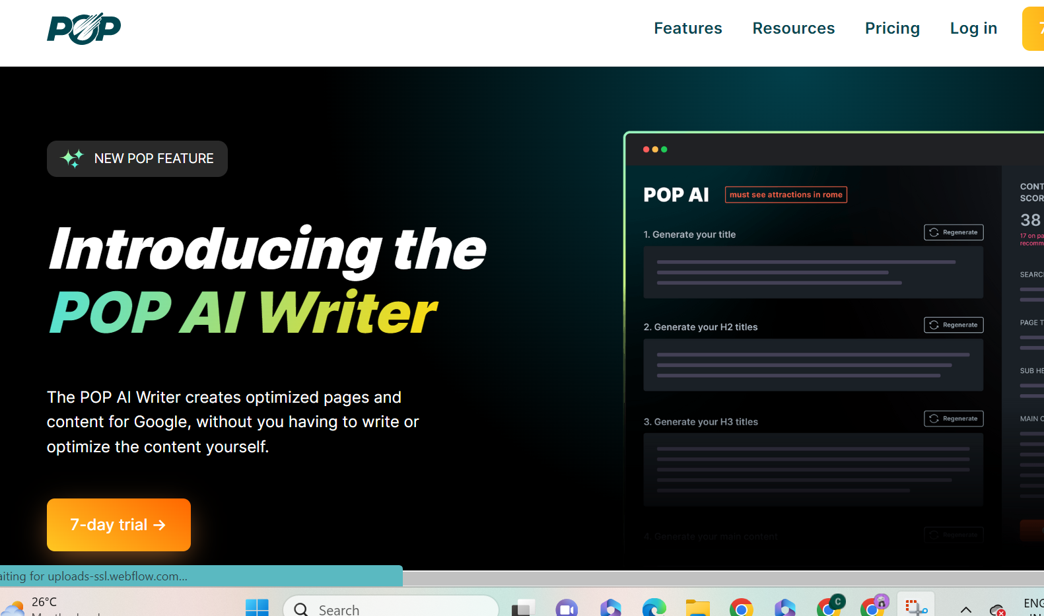Open the Copilot icon right of Chrome
Screen dimensions: 1044x616
(x=785, y=607)
